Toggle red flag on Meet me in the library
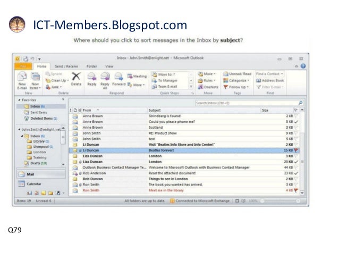 (x=296, y=190)
